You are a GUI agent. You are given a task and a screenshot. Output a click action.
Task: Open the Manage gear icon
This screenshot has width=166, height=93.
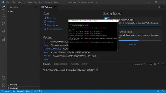pyautogui.click(x=3, y=85)
